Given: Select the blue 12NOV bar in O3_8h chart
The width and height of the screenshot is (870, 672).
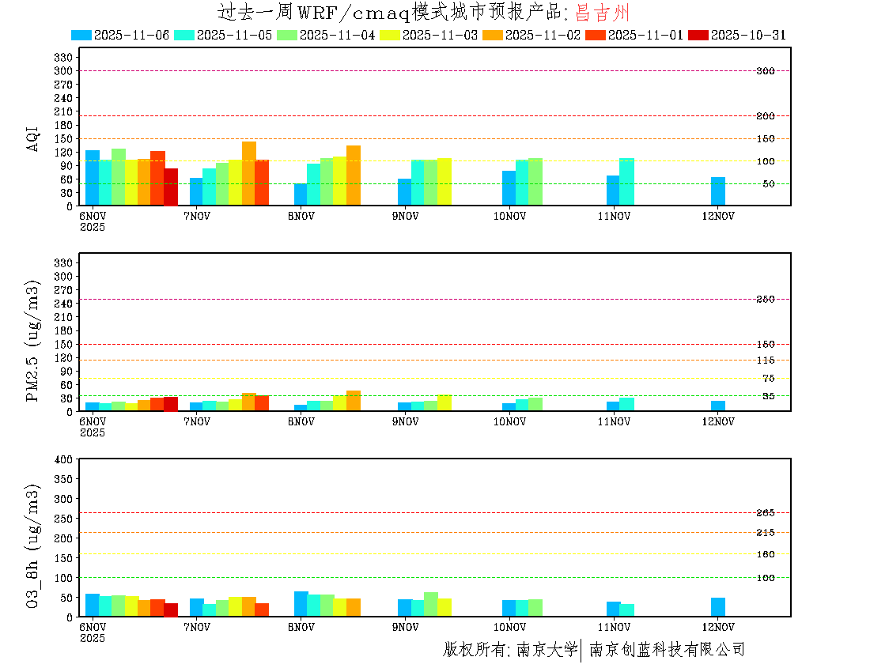Looking at the screenshot, I should (717, 607).
